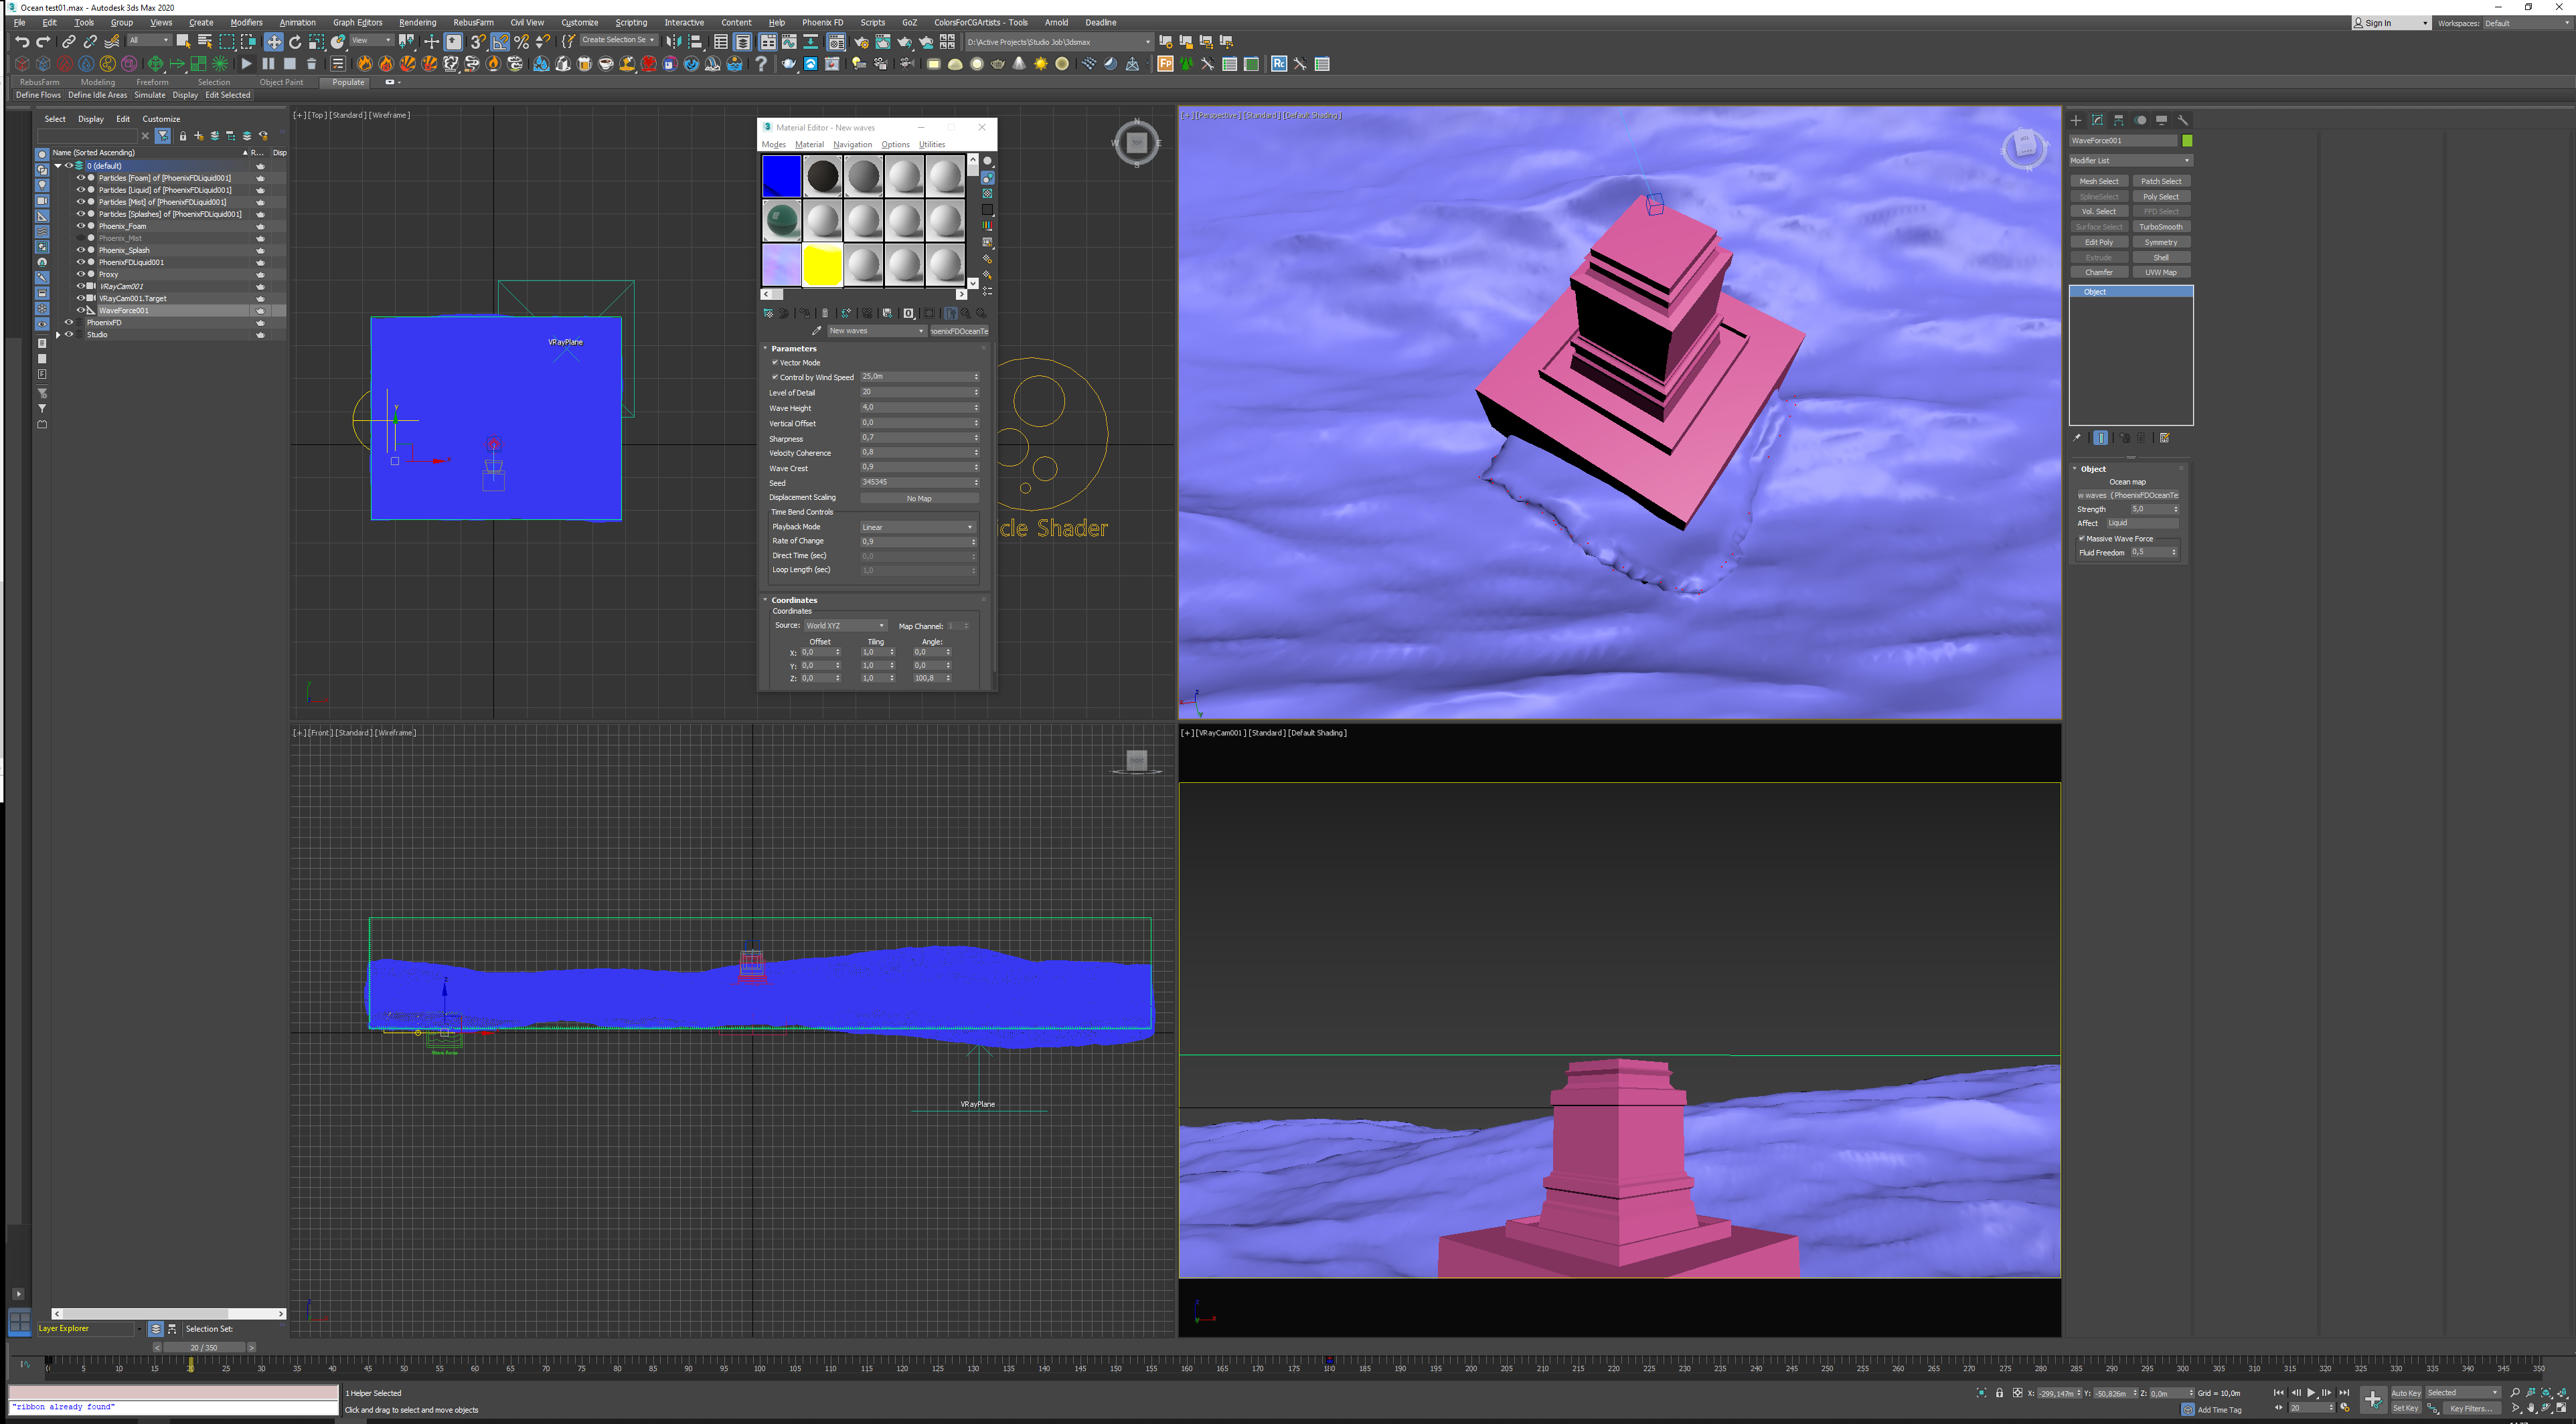Select the yellow material sample slot

(822, 266)
